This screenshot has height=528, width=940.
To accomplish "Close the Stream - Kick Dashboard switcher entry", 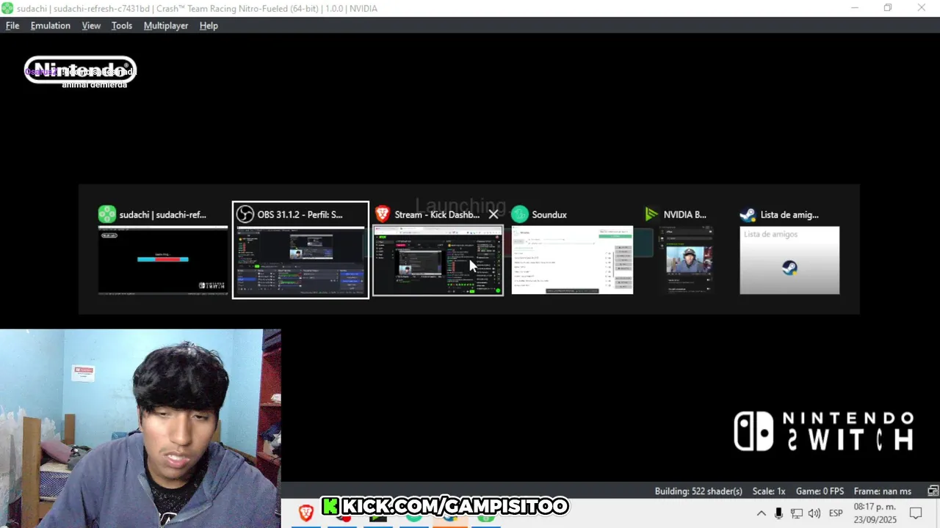I will 493,214.
